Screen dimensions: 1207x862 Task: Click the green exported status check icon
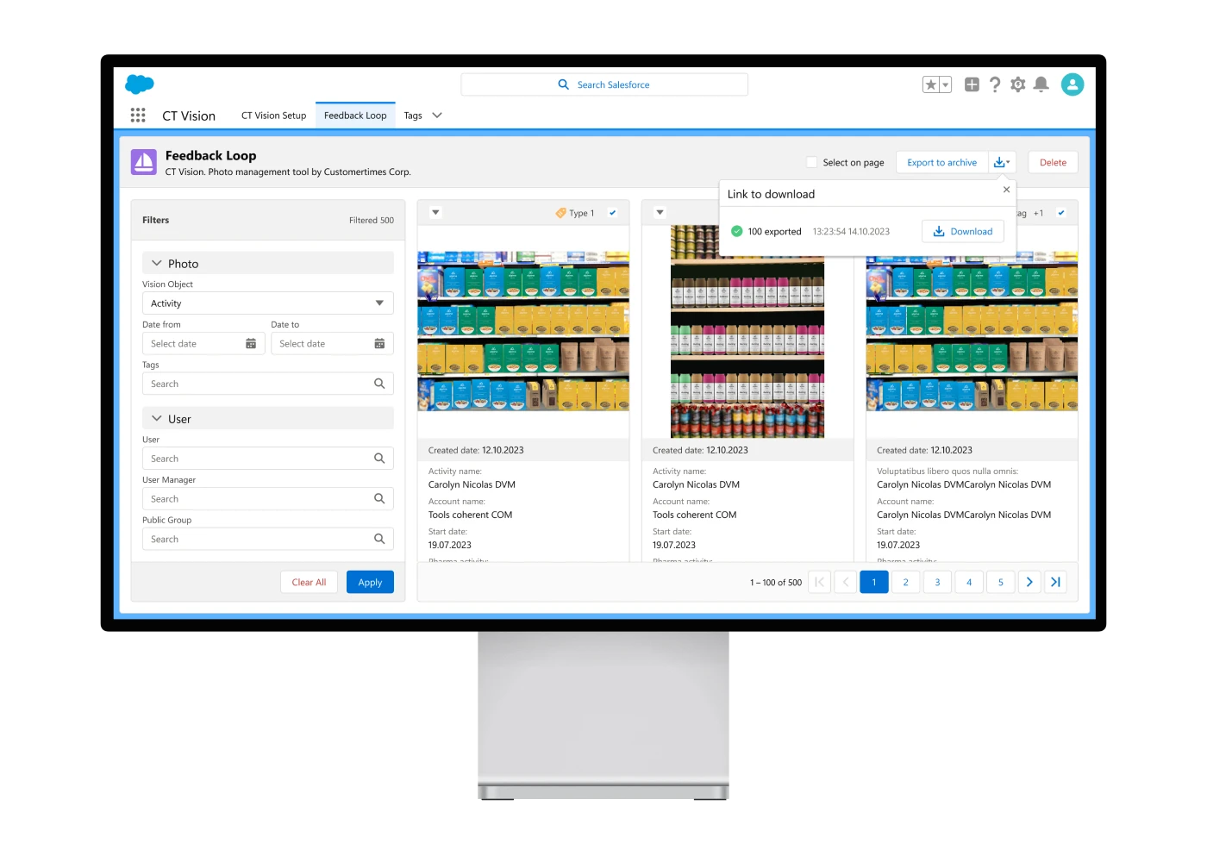(737, 231)
